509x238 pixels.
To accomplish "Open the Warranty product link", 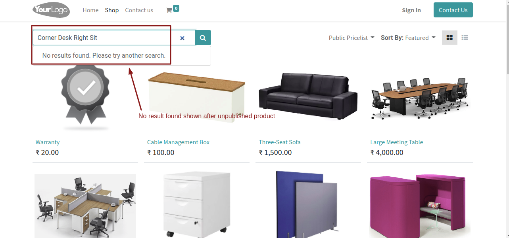I will (48, 142).
